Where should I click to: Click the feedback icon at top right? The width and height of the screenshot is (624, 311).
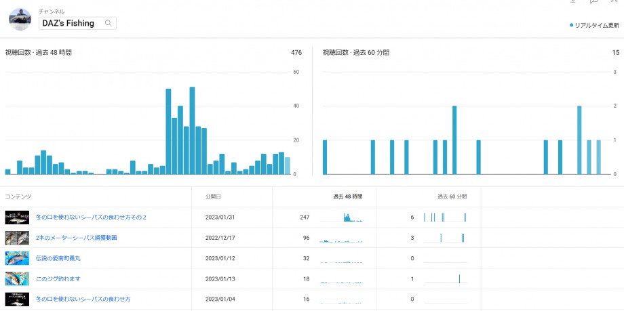(x=593, y=2)
